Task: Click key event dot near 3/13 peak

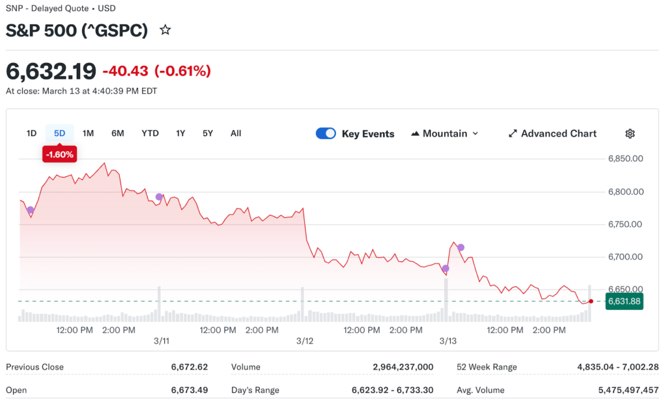Action: (x=461, y=247)
